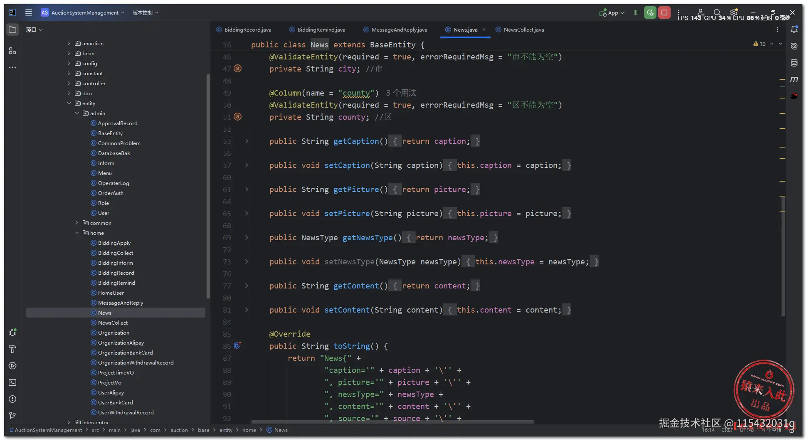Open the Terminal tool window
The width and height of the screenshot is (807, 441).
12,382
